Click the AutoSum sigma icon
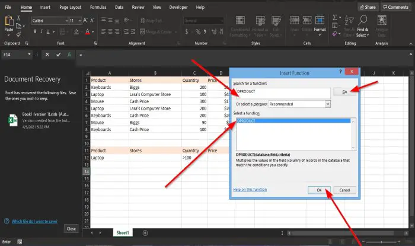Screen dimensions: 415x246 point(335,17)
